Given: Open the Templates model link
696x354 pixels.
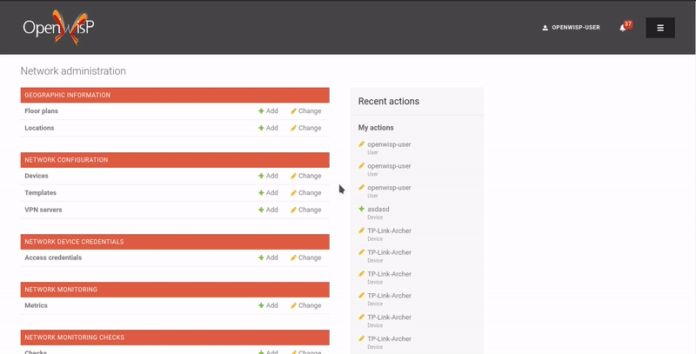Looking at the screenshot, I should 40,192.
